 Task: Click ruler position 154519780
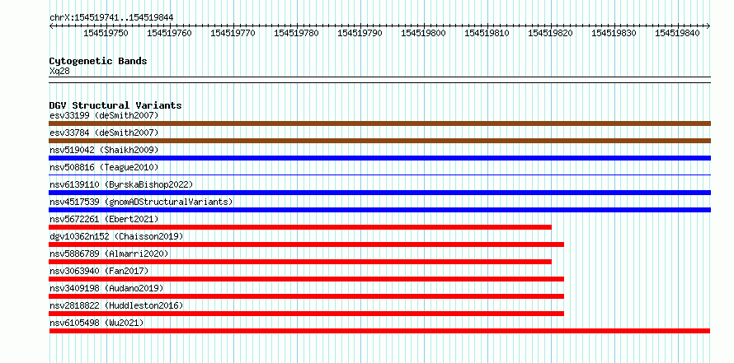click(296, 33)
